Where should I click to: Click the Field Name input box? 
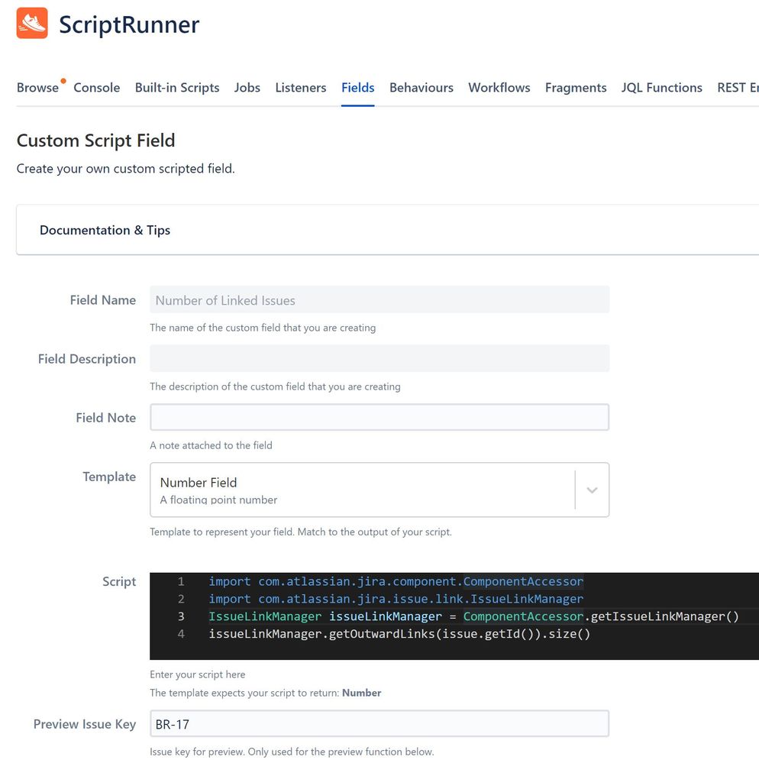click(x=378, y=299)
